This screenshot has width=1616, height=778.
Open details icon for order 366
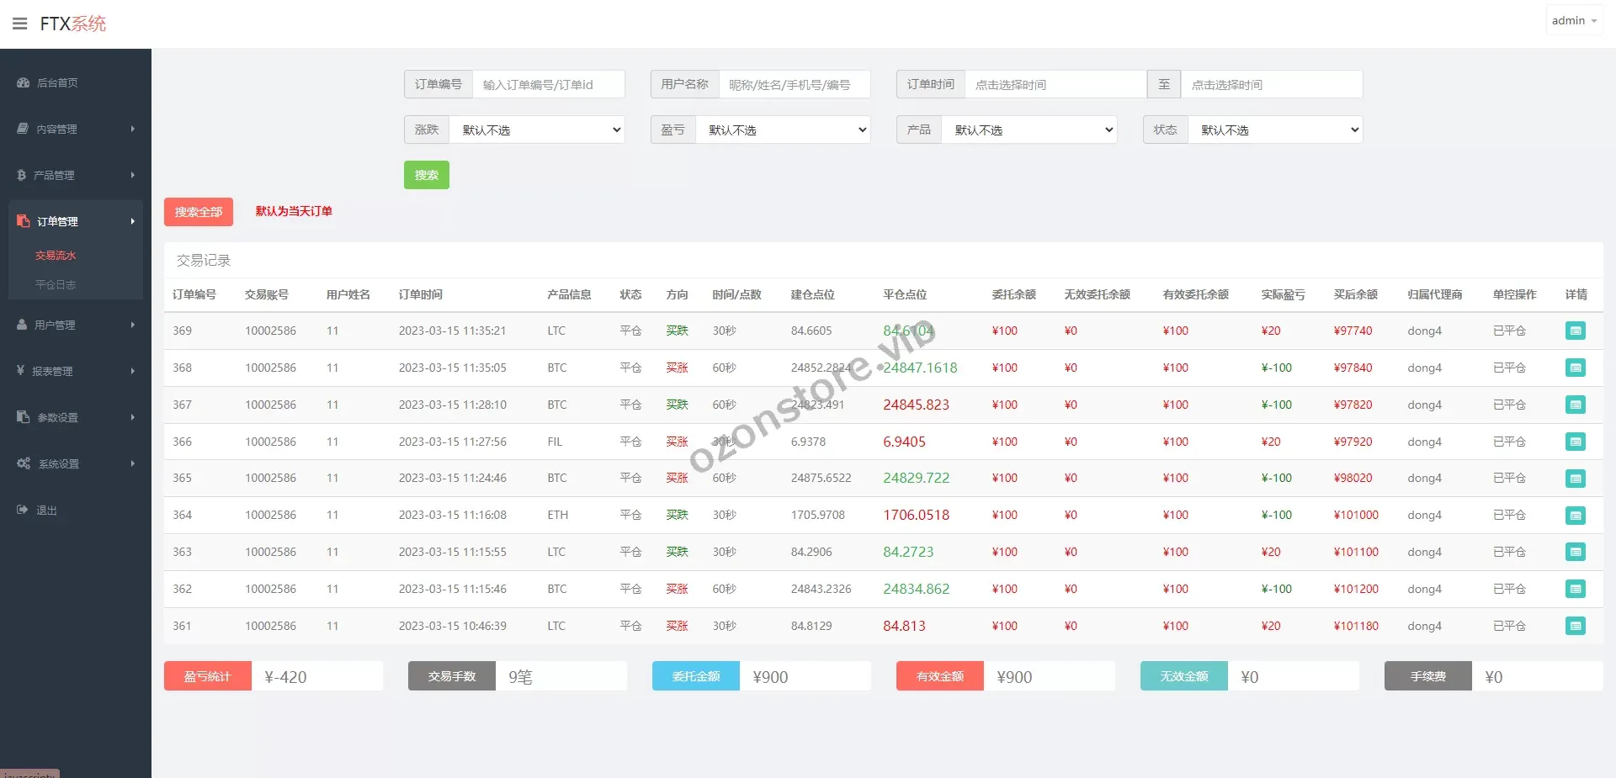tap(1575, 442)
